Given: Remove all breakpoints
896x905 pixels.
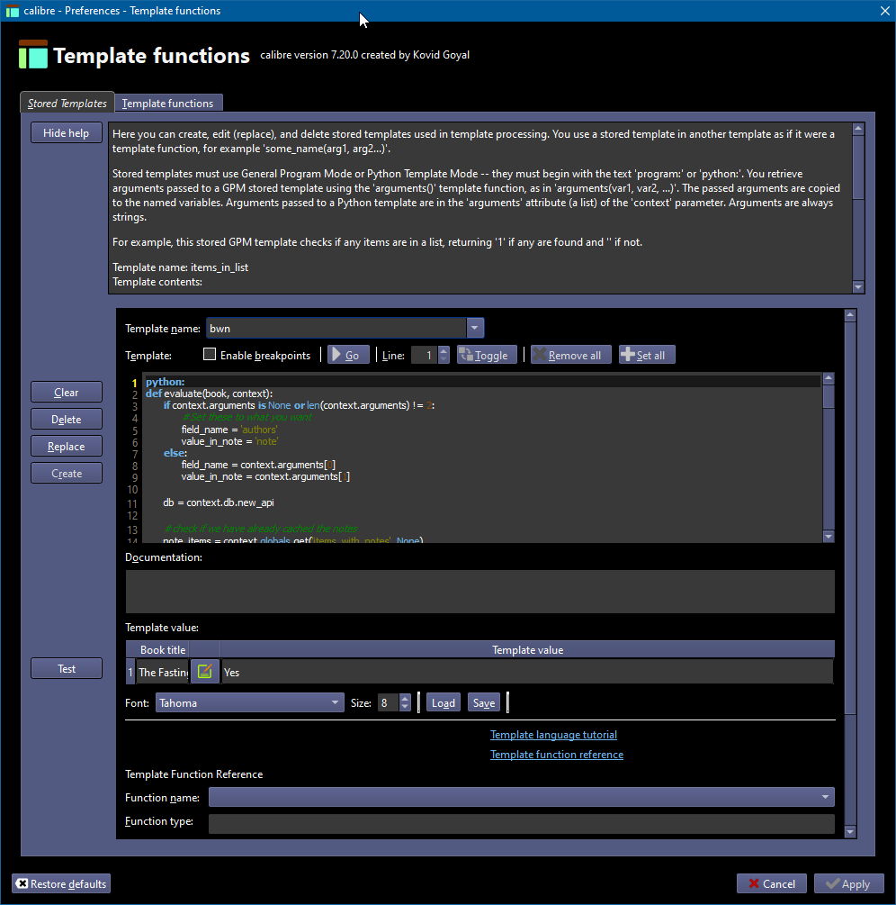Looking at the screenshot, I should pos(571,355).
